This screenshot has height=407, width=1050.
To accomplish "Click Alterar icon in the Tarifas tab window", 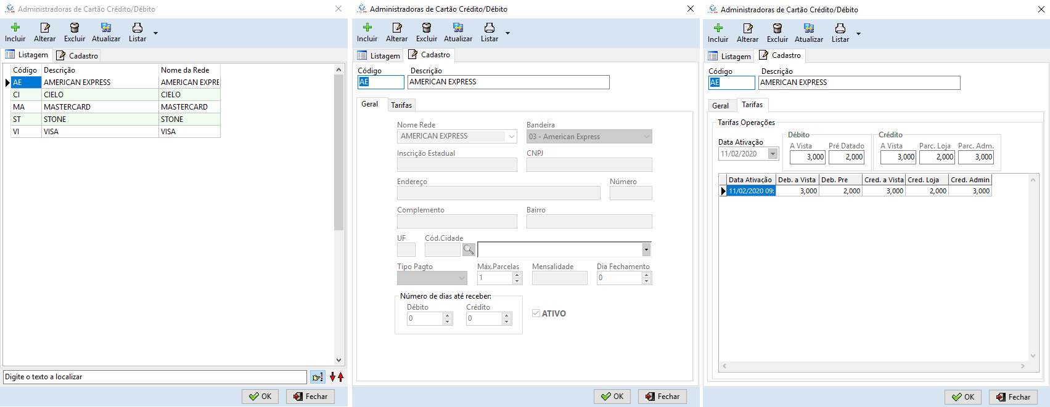I will 748,28.
